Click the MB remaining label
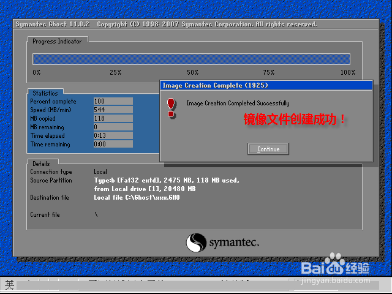Screen dimensions: 392x294 pos(47,127)
